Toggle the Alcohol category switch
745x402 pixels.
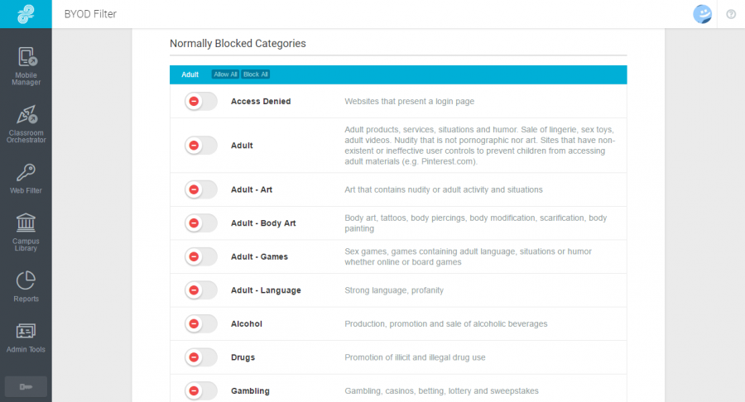click(201, 323)
